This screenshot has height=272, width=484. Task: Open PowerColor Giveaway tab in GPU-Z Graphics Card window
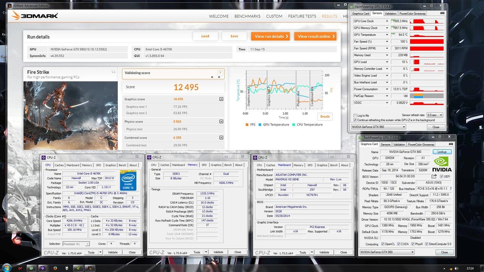point(421,144)
